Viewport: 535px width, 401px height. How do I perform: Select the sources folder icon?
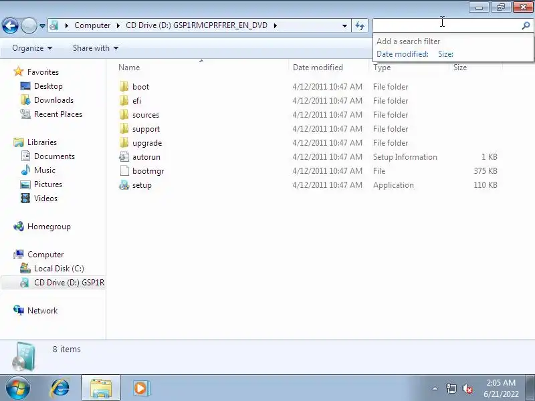click(124, 114)
